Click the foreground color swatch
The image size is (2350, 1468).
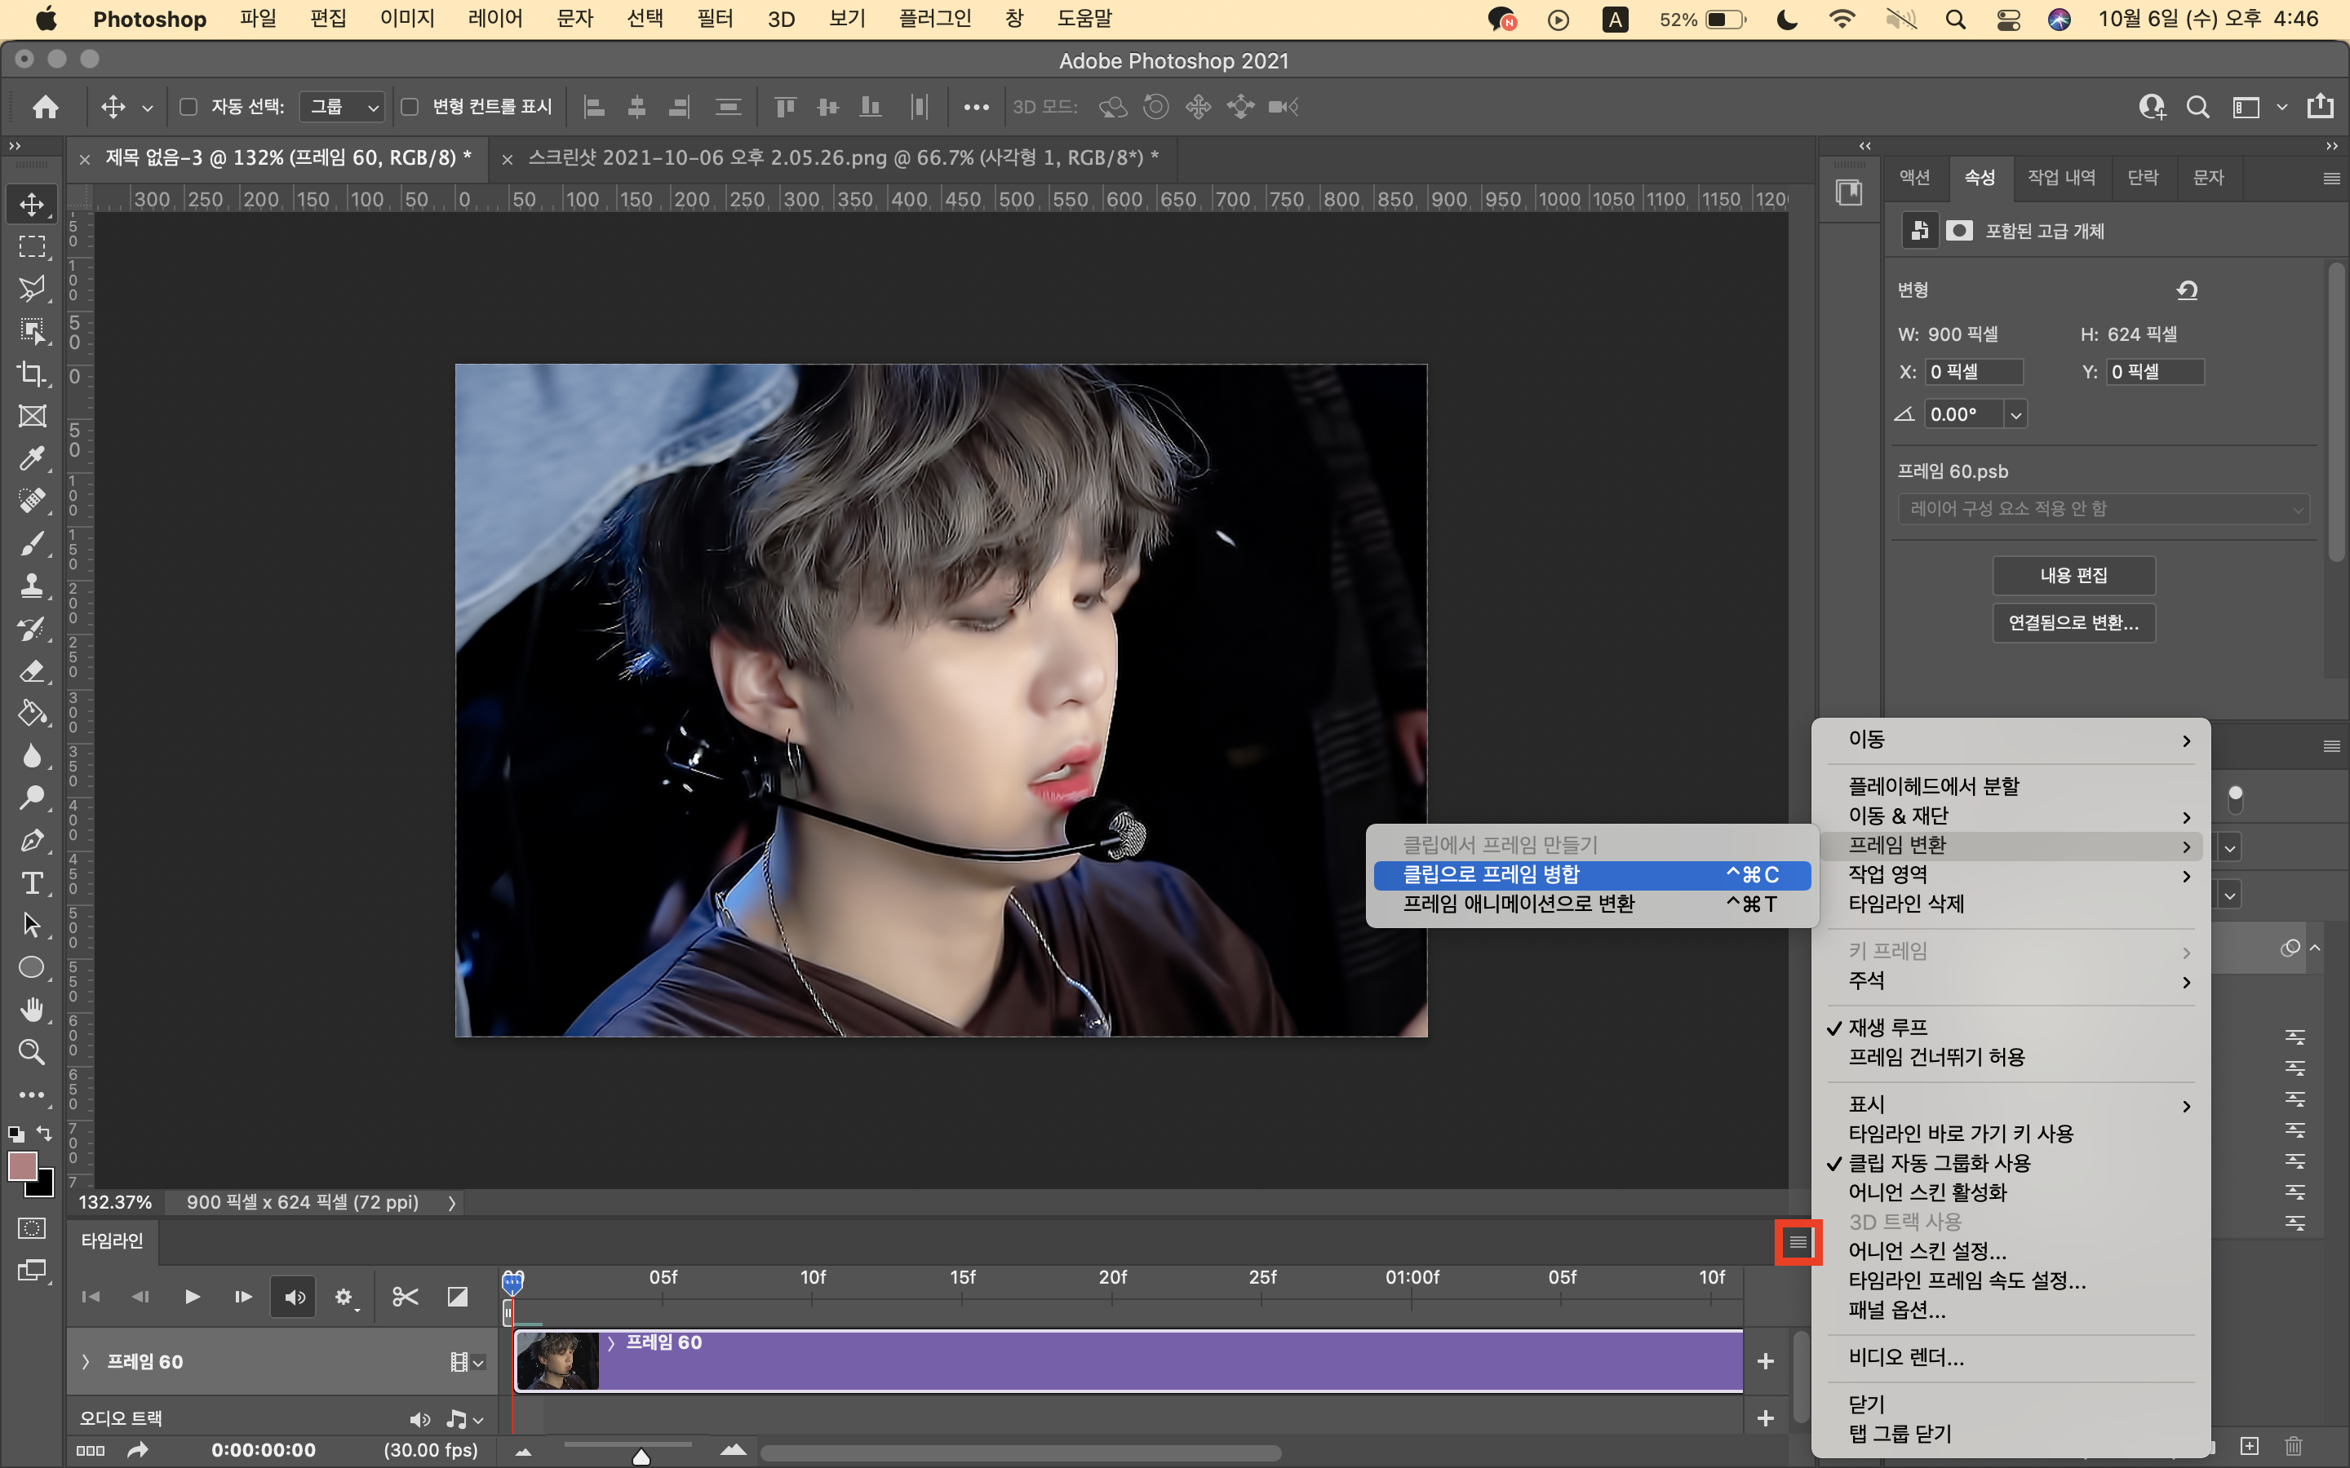(x=21, y=1166)
